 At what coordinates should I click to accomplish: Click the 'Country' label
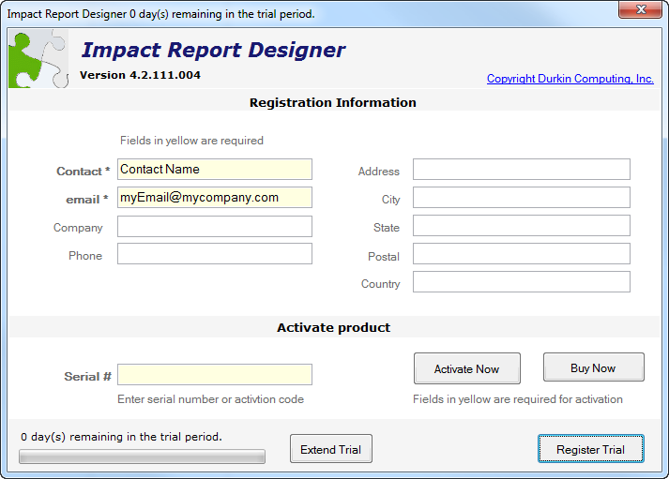(381, 284)
